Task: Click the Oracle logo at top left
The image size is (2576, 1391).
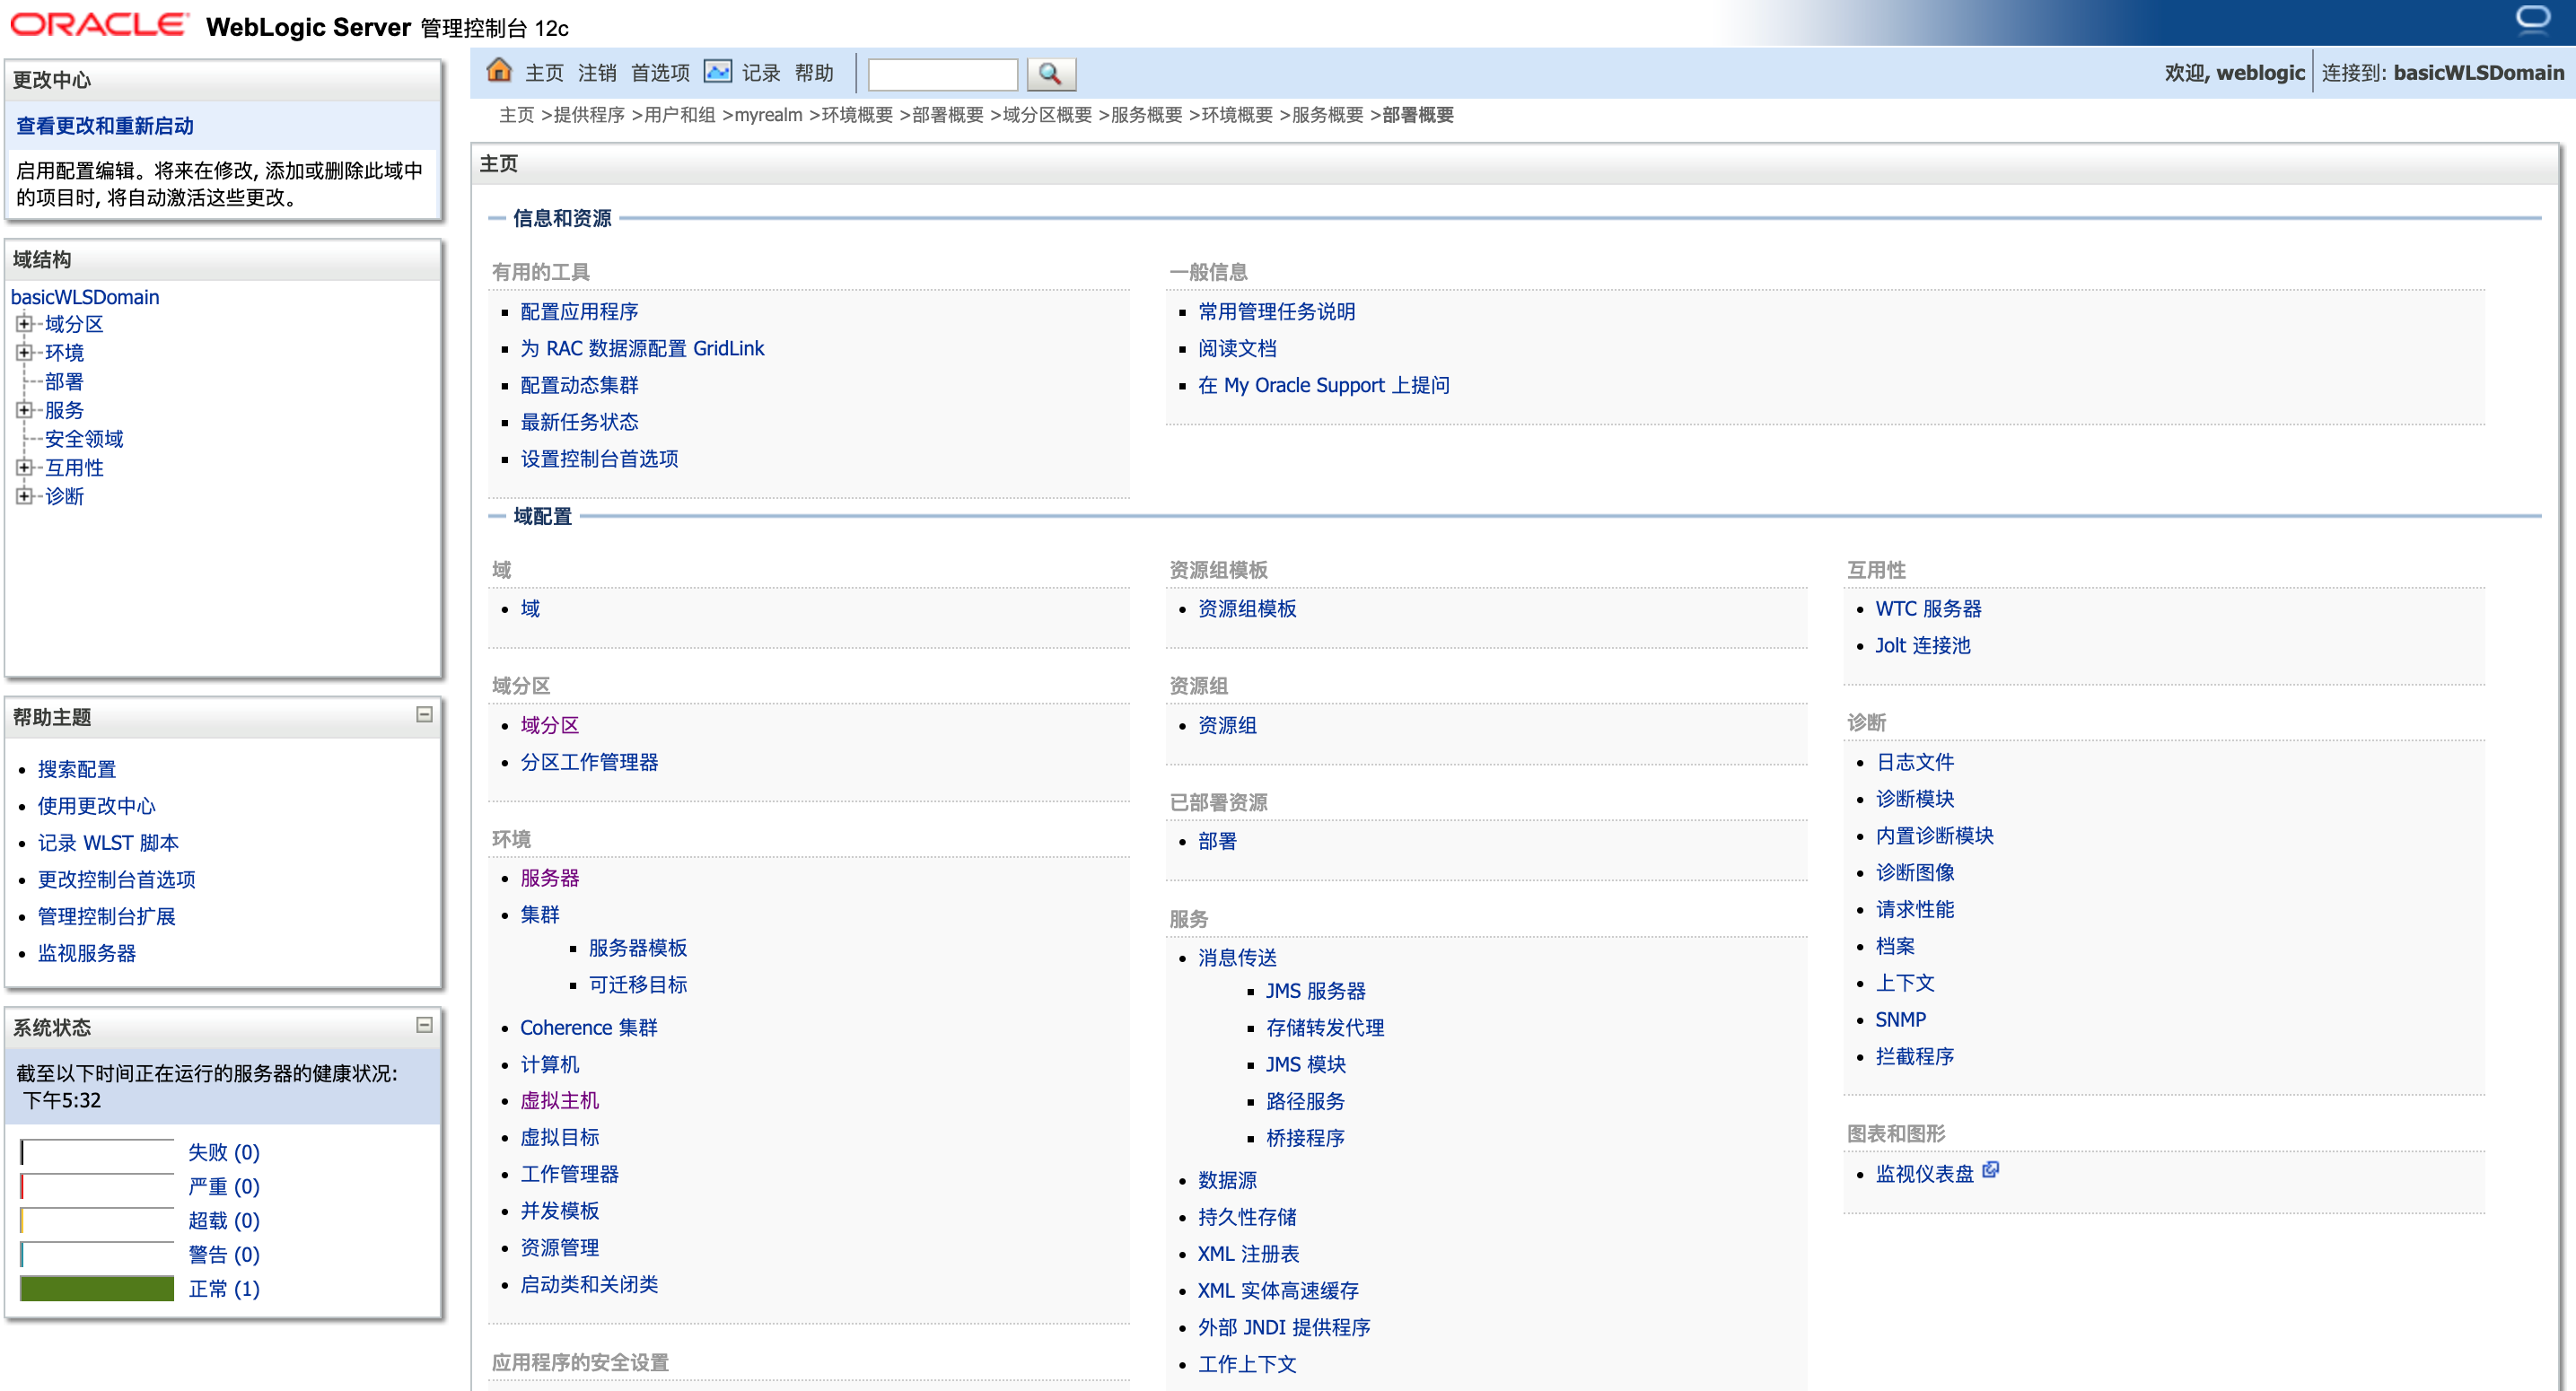Action: (x=99, y=25)
